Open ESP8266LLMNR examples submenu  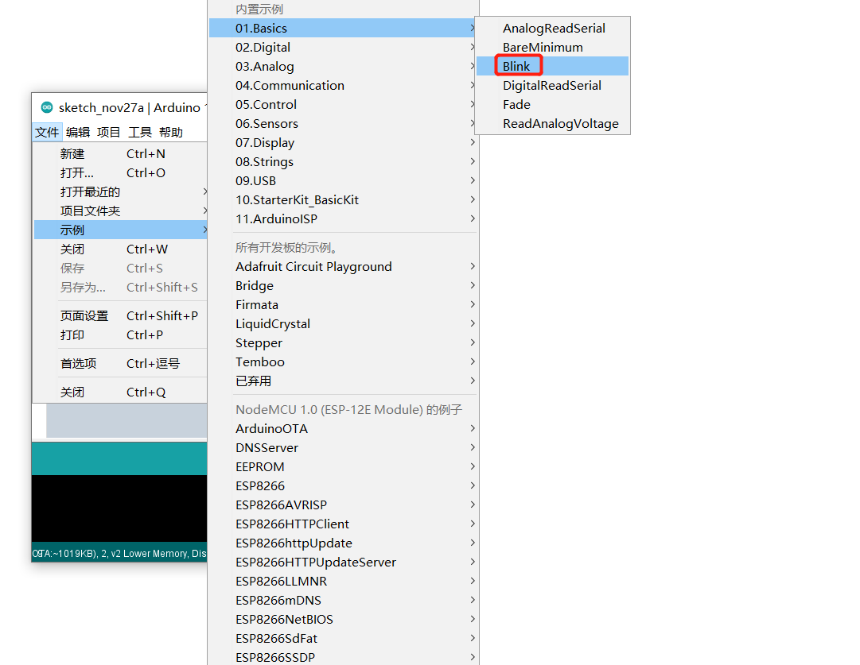click(x=342, y=582)
